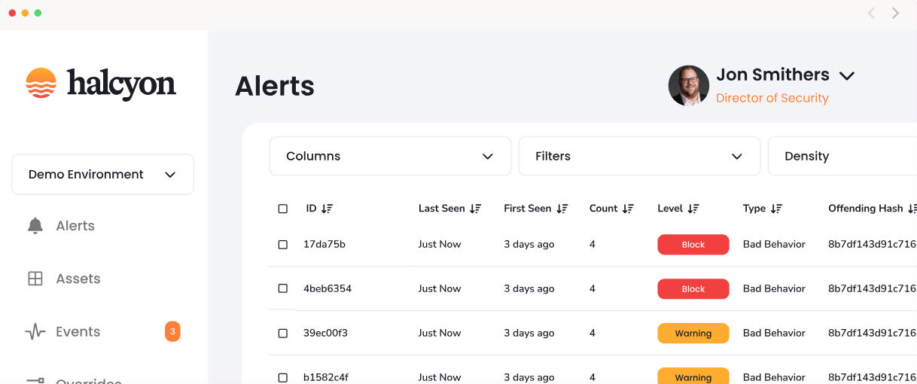Sort by ID column sort icon
Viewport: 917px width, 384px height.
tap(327, 209)
